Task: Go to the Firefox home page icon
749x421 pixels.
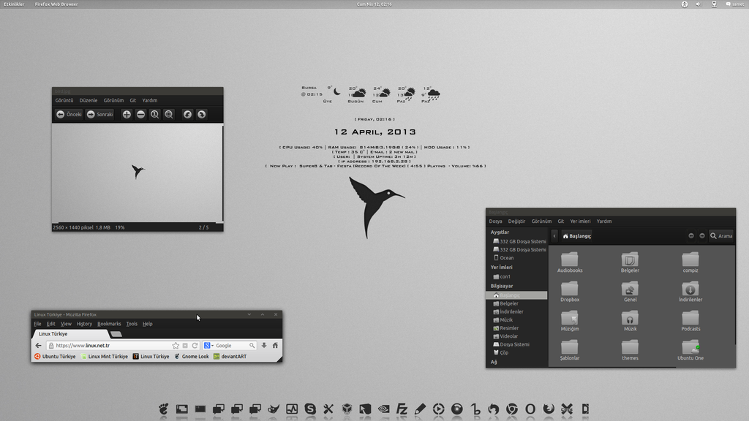Action: point(275,345)
